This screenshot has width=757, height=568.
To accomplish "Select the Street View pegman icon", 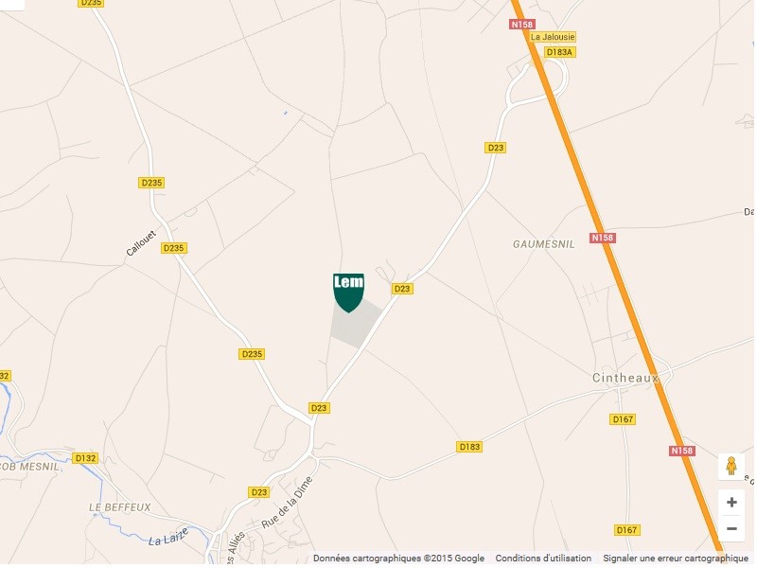I will 731,467.
